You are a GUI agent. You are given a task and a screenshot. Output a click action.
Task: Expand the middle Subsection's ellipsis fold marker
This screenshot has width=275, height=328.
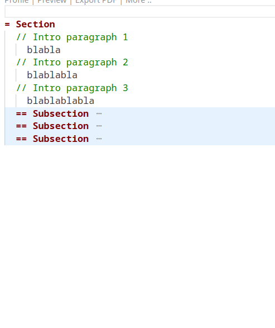coord(99,126)
